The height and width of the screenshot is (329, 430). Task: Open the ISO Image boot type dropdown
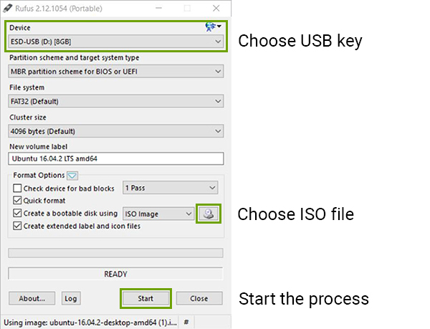[158, 214]
